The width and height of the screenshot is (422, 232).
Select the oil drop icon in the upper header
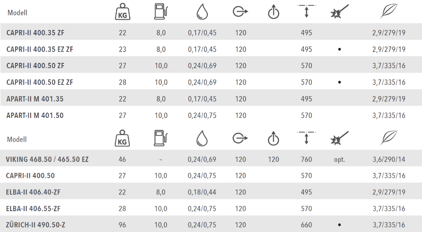(x=202, y=12)
